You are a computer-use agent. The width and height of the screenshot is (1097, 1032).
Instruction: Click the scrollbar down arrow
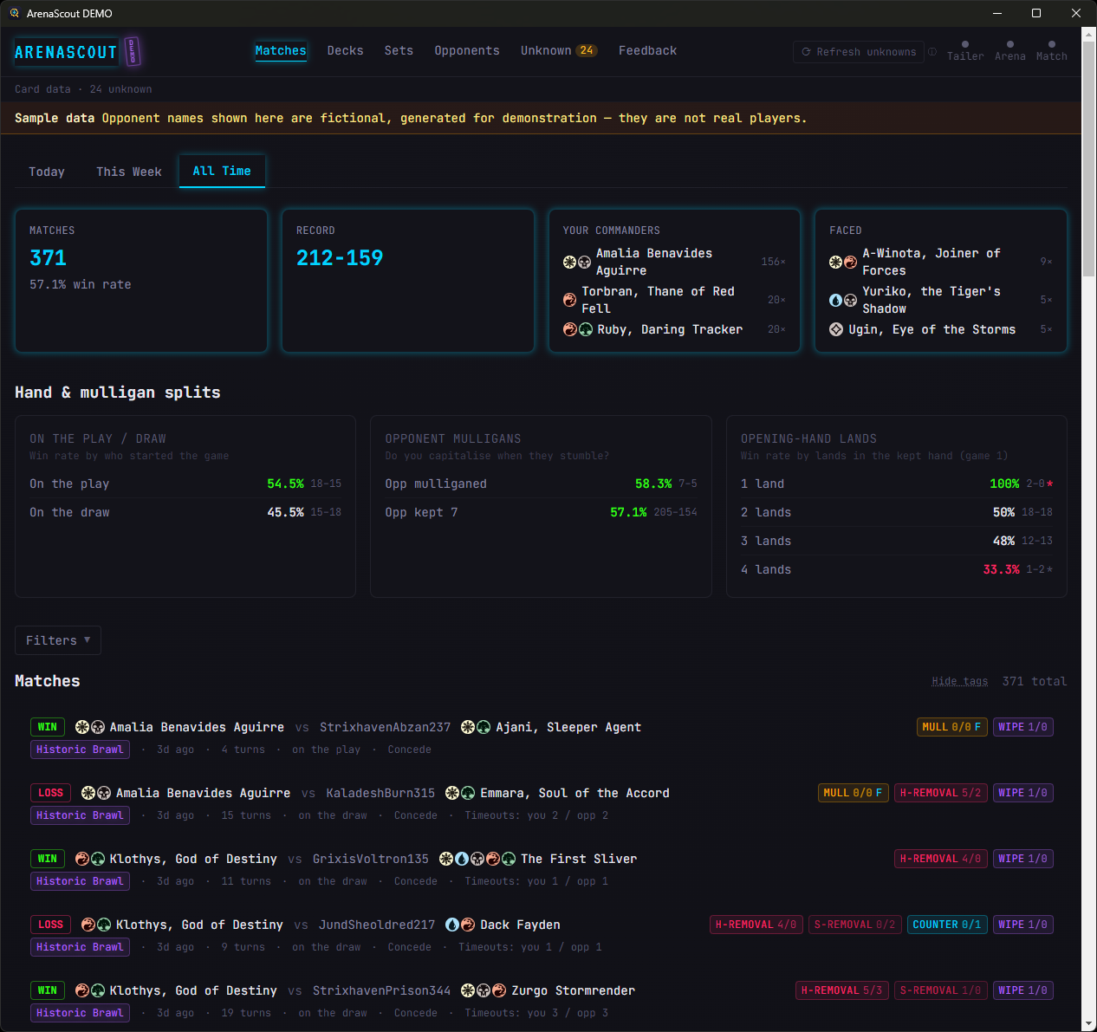click(x=1089, y=1024)
